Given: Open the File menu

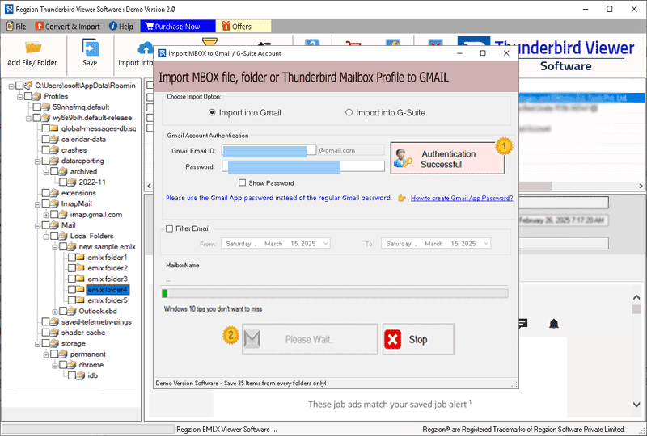Looking at the screenshot, I should [x=16, y=27].
